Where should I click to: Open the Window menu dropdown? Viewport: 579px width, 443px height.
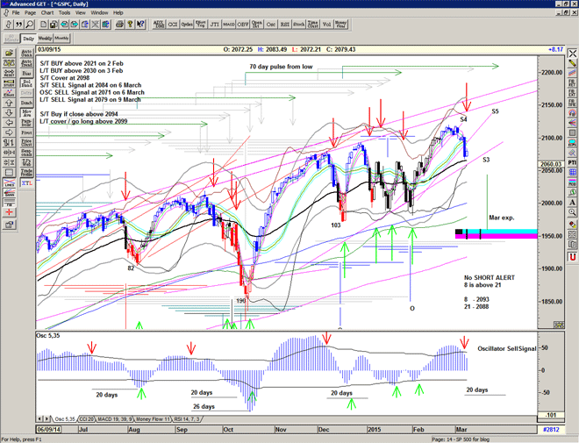click(99, 13)
